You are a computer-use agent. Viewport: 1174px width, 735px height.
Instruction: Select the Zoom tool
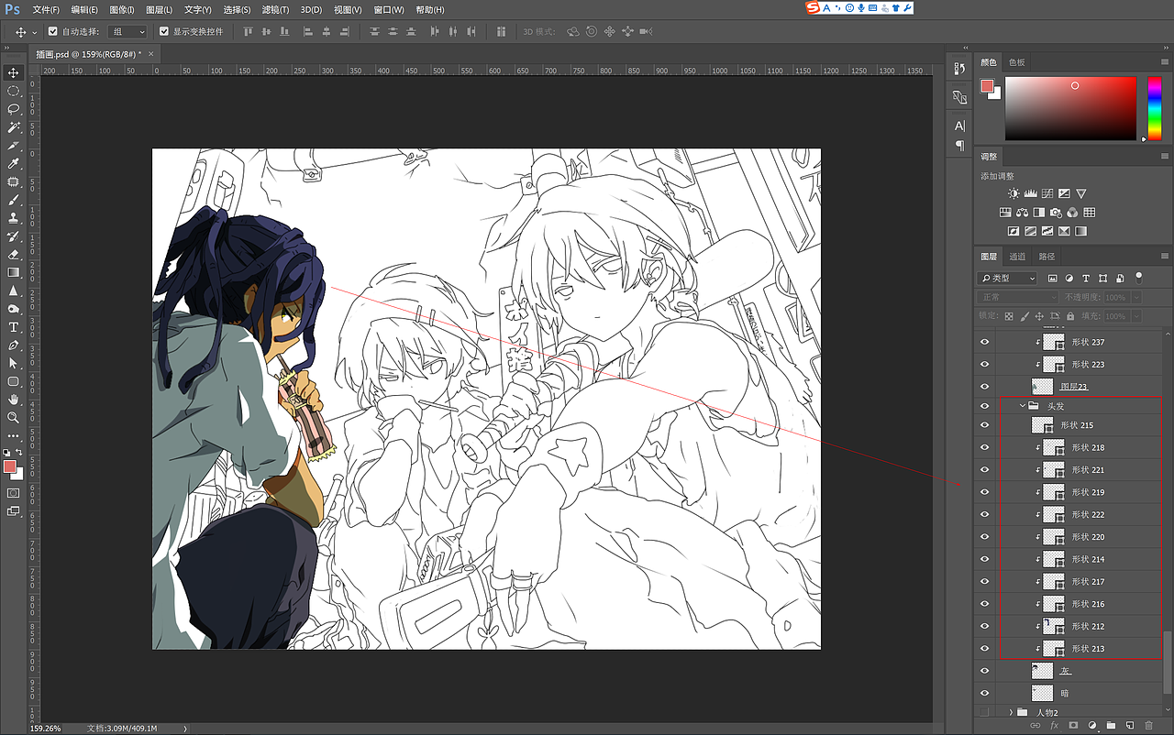pos(14,418)
